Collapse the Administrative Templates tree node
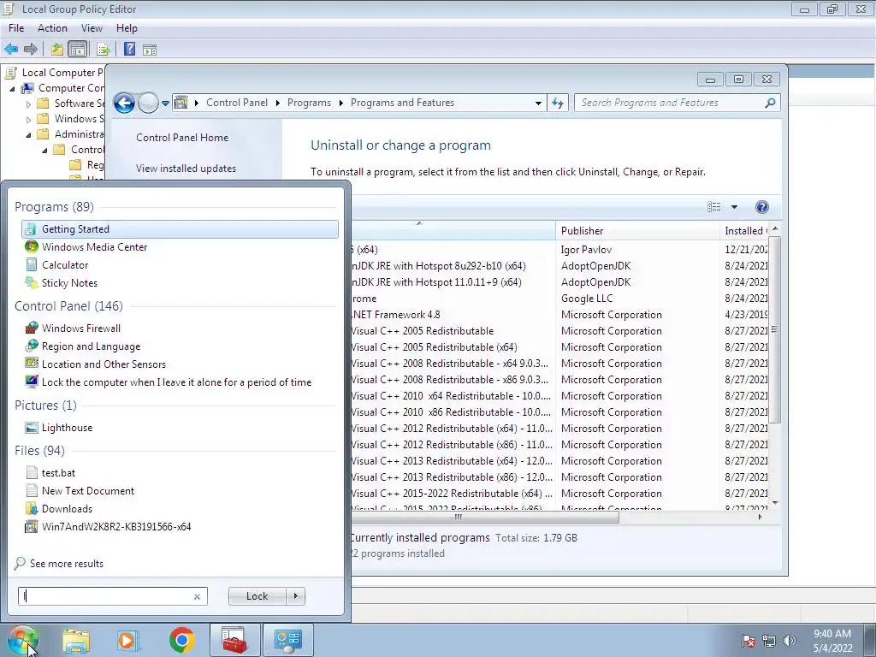The width and height of the screenshot is (876, 657). coord(28,134)
